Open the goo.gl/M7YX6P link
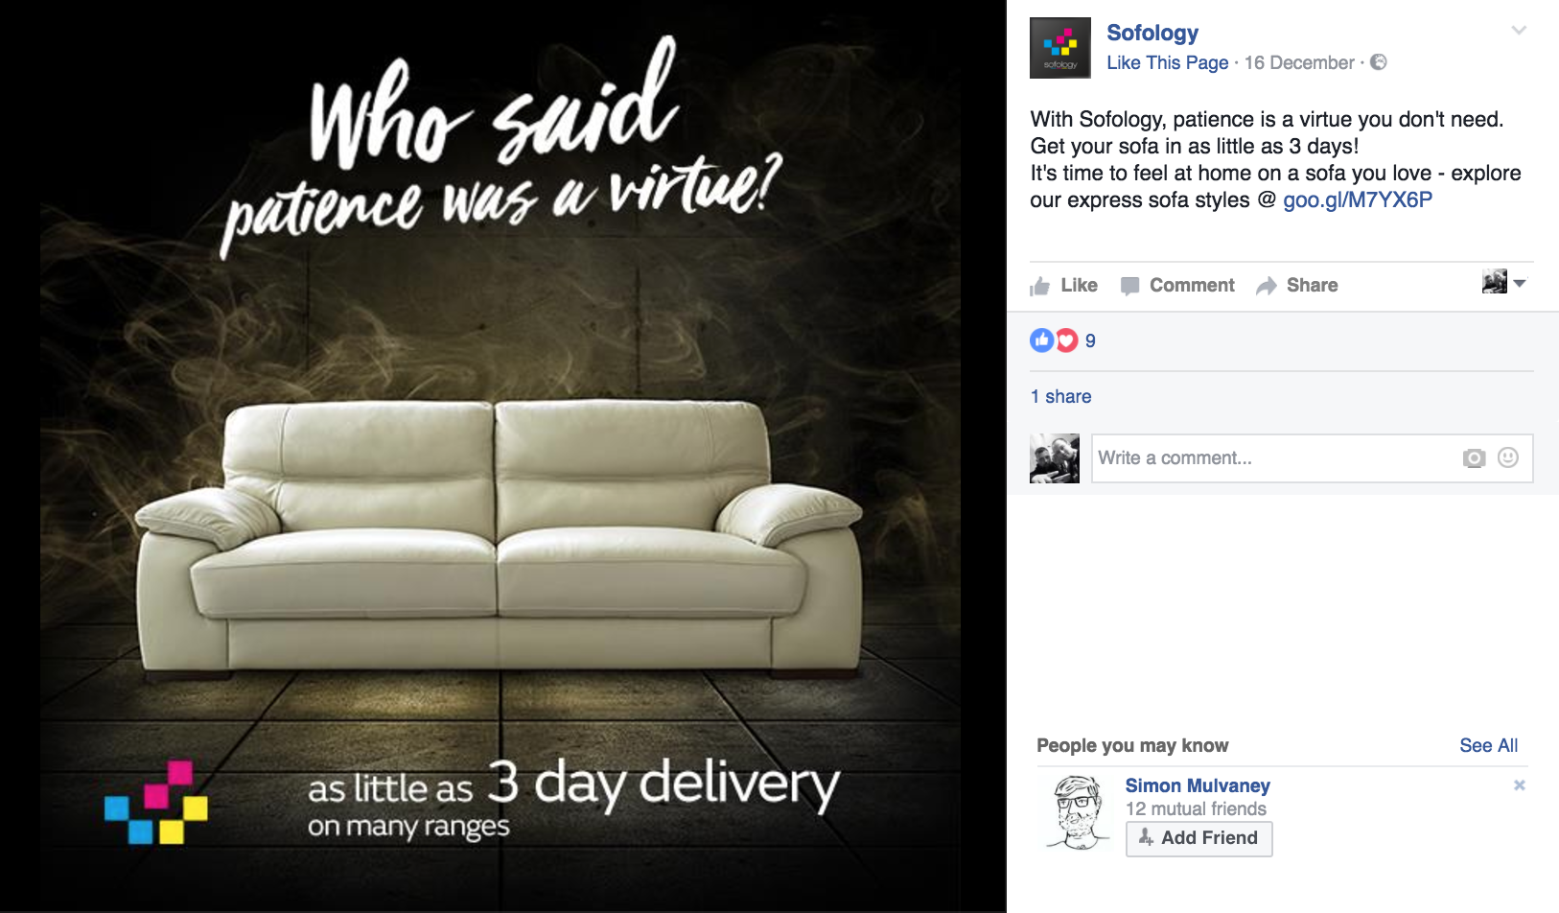 1358,199
